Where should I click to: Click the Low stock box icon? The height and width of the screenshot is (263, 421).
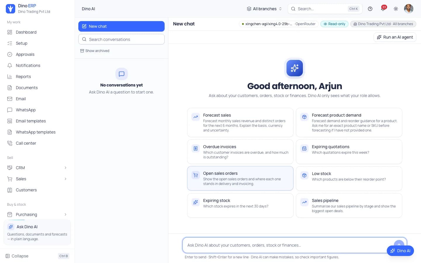pos(304,175)
